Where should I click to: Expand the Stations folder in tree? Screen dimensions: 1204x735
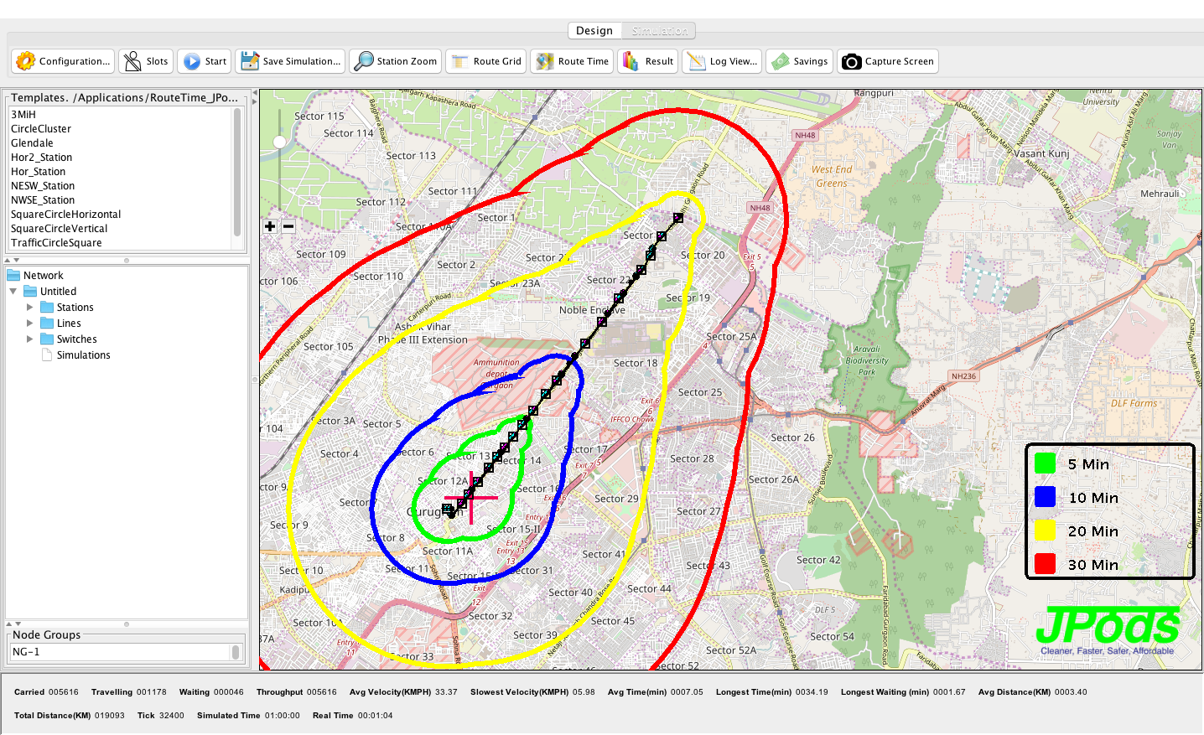coord(30,308)
